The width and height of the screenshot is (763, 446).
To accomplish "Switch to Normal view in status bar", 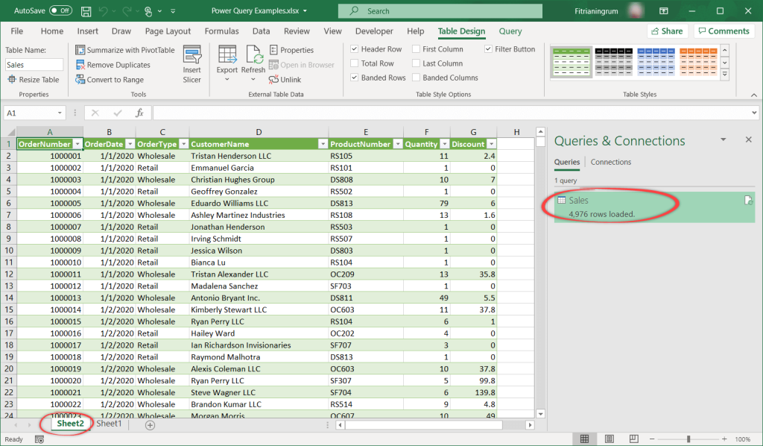I will click(585, 439).
